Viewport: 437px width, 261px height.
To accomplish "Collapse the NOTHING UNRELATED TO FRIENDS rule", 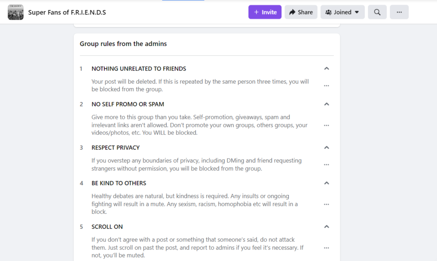I will coord(327,68).
